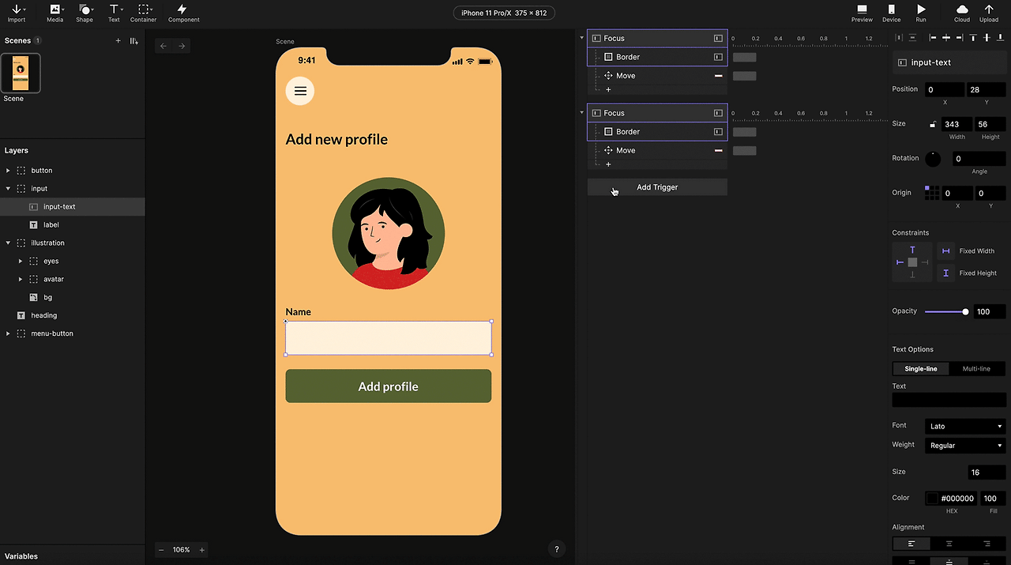Click the Add Trigger button
Viewport: 1011px width, 565px height.
[x=657, y=187]
